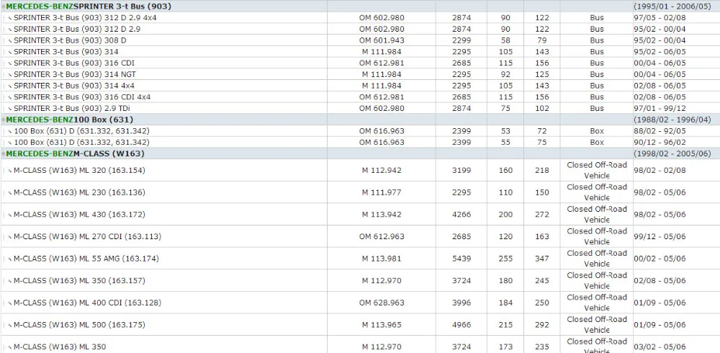Select row M-CLASS (W163) ML 350 (163.157)

pyautogui.click(x=360, y=280)
